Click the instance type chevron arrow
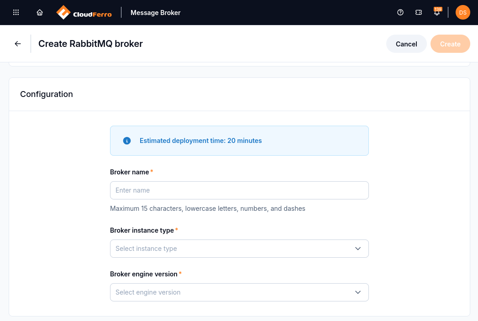 point(358,249)
